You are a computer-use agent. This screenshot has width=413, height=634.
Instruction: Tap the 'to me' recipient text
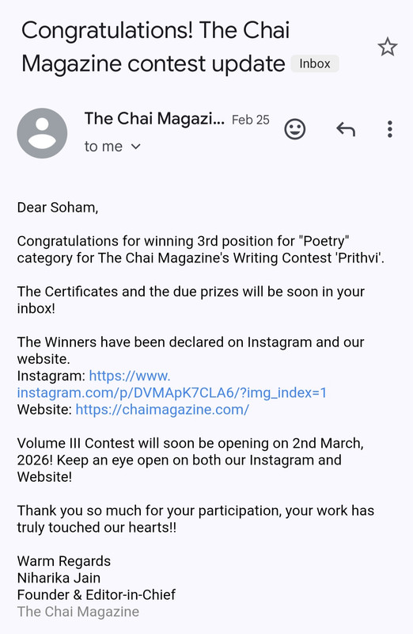[x=104, y=147]
